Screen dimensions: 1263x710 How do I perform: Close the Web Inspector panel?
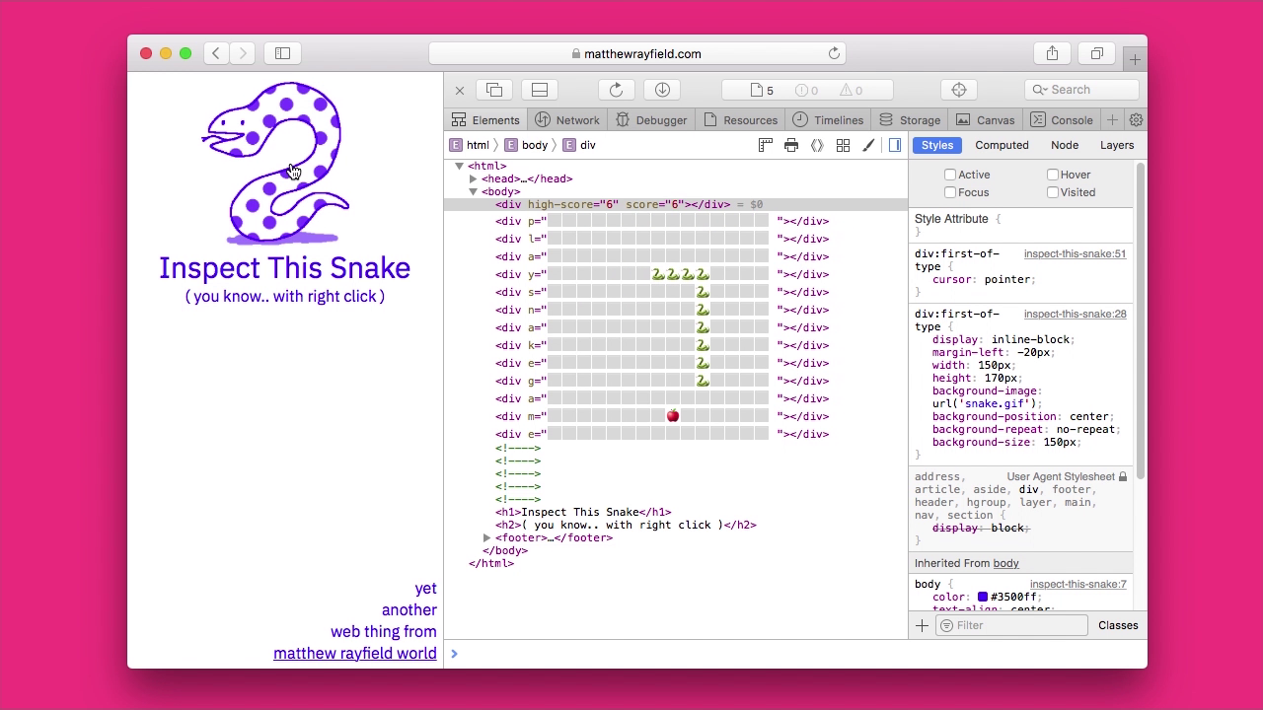[460, 90]
